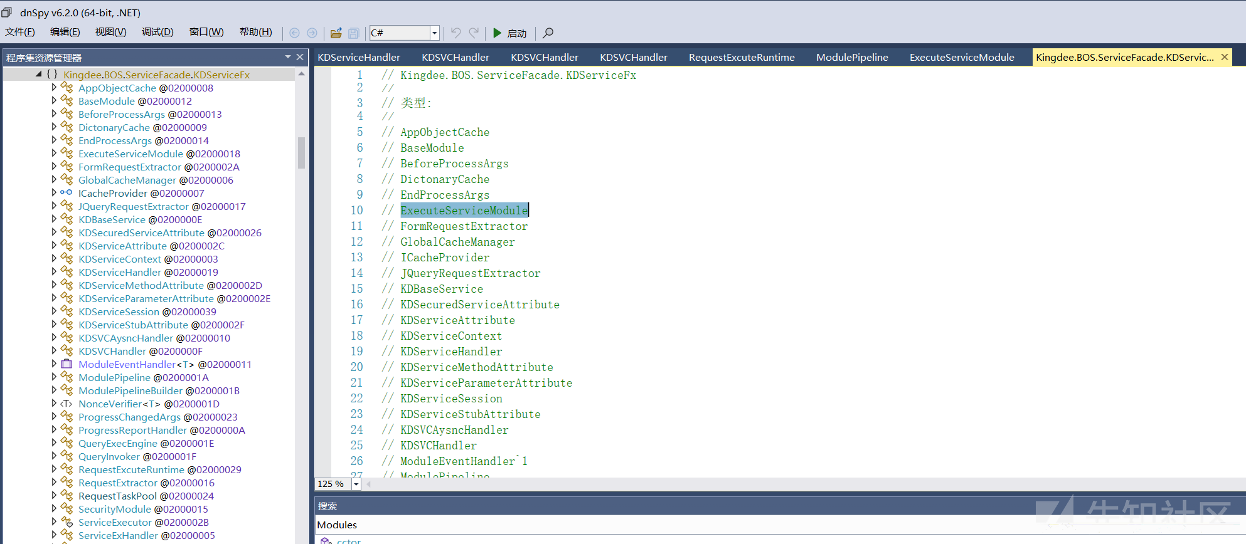Open the C# language dropdown
This screenshot has width=1246, height=544.
434,33
